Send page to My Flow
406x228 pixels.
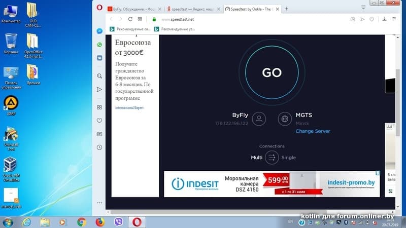pyautogui.click(x=362, y=19)
